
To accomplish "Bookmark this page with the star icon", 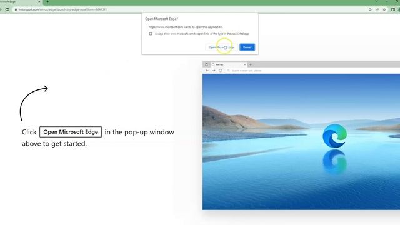I will point(384,10).
